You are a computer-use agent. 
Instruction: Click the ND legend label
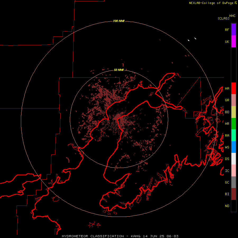[227, 206]
